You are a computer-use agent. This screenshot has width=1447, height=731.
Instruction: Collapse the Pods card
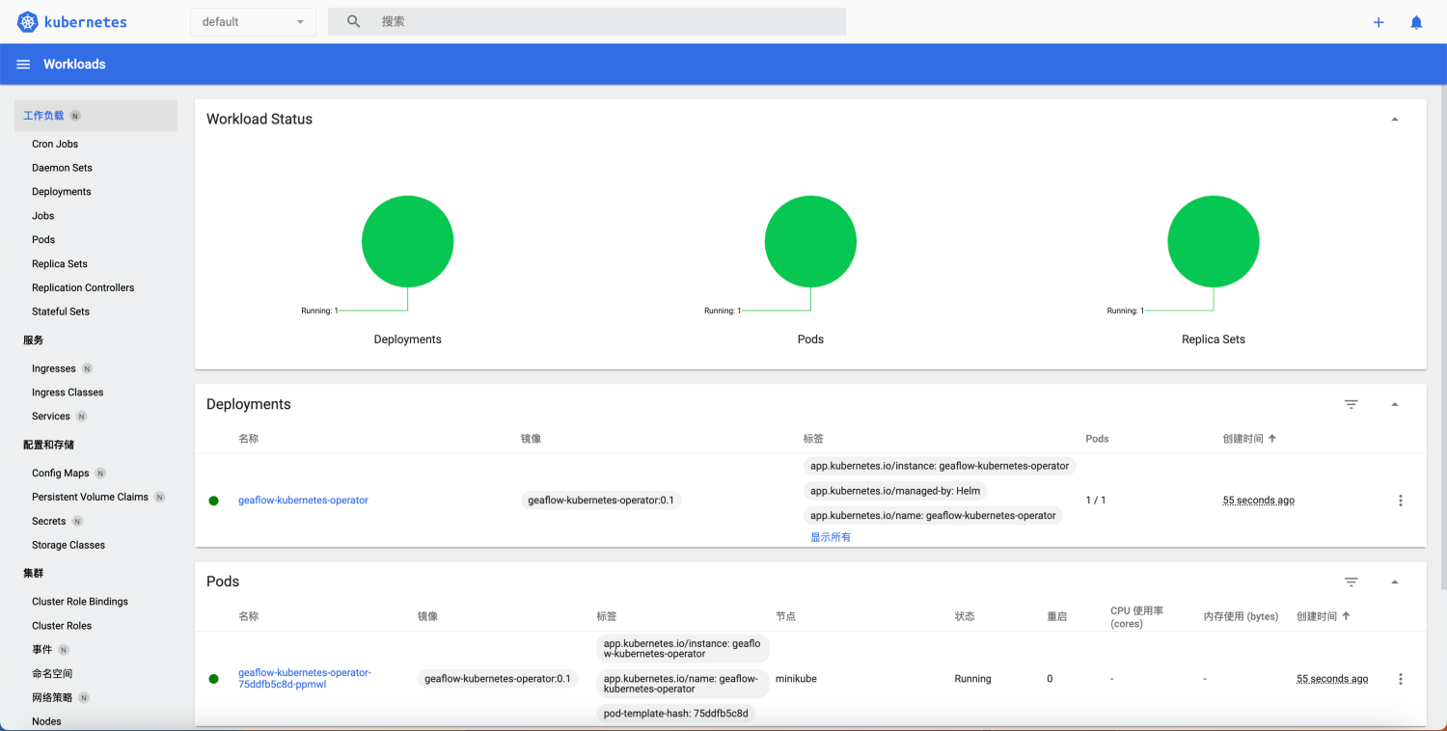[x=1394, y=582]
